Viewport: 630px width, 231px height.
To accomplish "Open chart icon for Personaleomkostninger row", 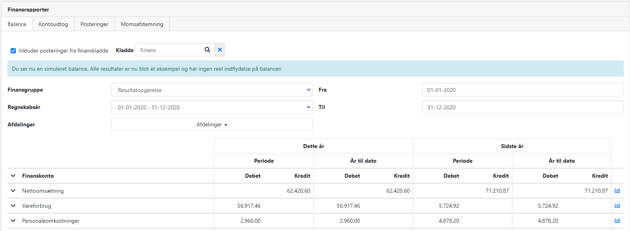I will [617, 221].
